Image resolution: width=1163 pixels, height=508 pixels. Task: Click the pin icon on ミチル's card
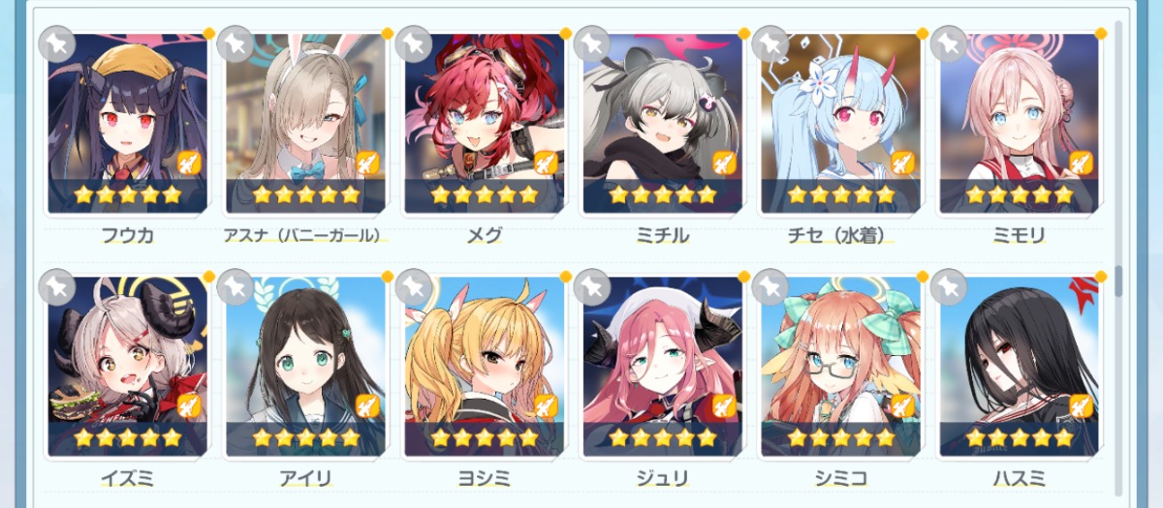(x=592, y=45)
